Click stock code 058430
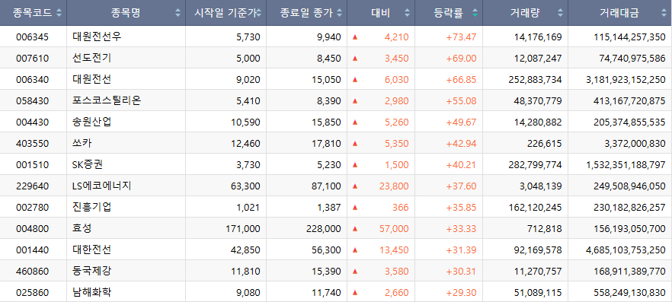 coord(33,101)
